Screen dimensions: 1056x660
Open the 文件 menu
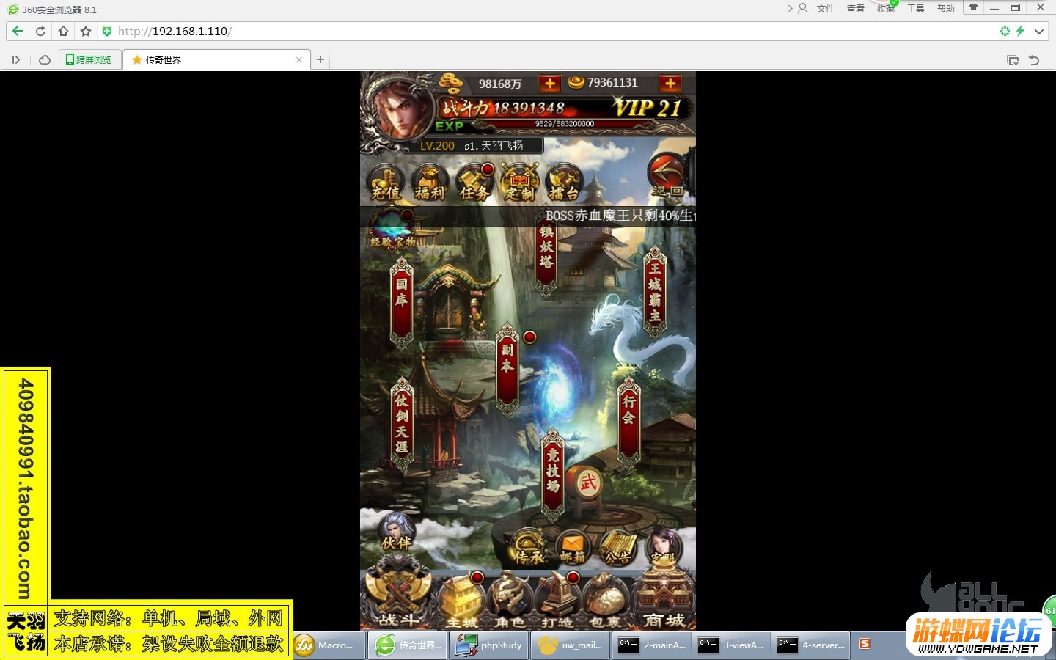tap(826, 9)
